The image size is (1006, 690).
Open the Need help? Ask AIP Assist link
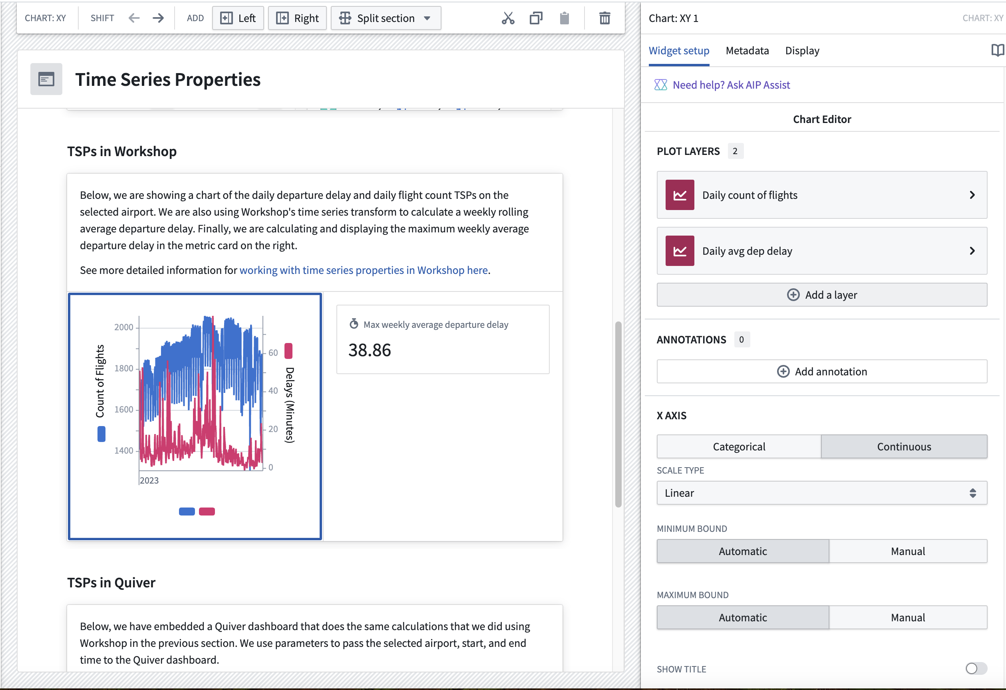(x=731, y=85)
